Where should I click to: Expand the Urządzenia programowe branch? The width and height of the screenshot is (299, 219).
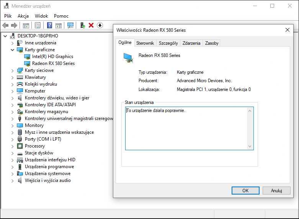pyautogui.click(x=12, y=167)
